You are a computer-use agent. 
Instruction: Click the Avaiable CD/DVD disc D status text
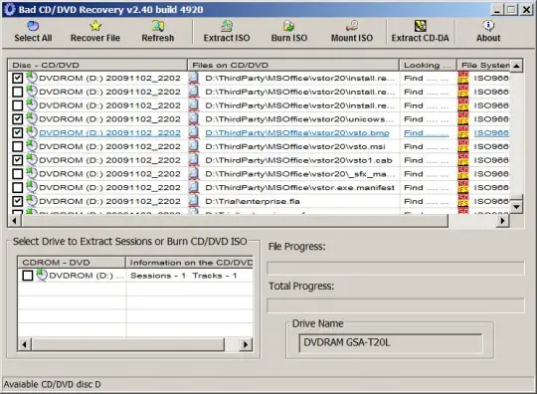[52, 385]
